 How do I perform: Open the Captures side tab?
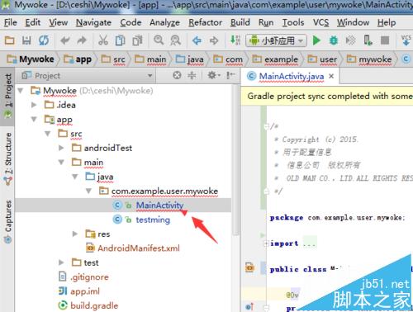(x=8, y=221)
